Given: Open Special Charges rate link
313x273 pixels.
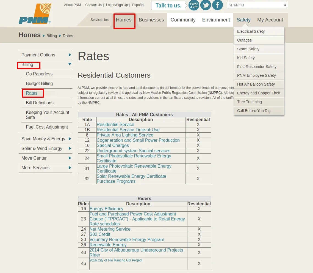Looking at the screenshot, I should [113, 145].
